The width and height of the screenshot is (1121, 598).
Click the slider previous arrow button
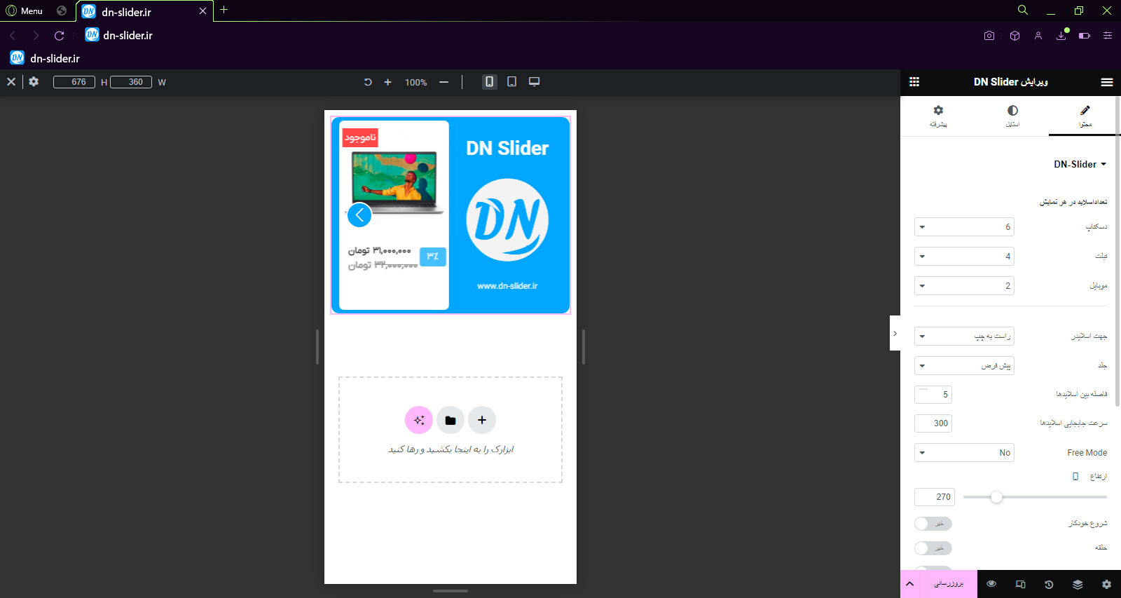pyautogui.click(x=359, y=215)
